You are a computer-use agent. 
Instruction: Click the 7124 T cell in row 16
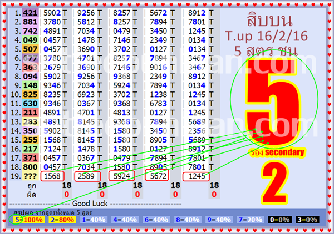(55, 149)
